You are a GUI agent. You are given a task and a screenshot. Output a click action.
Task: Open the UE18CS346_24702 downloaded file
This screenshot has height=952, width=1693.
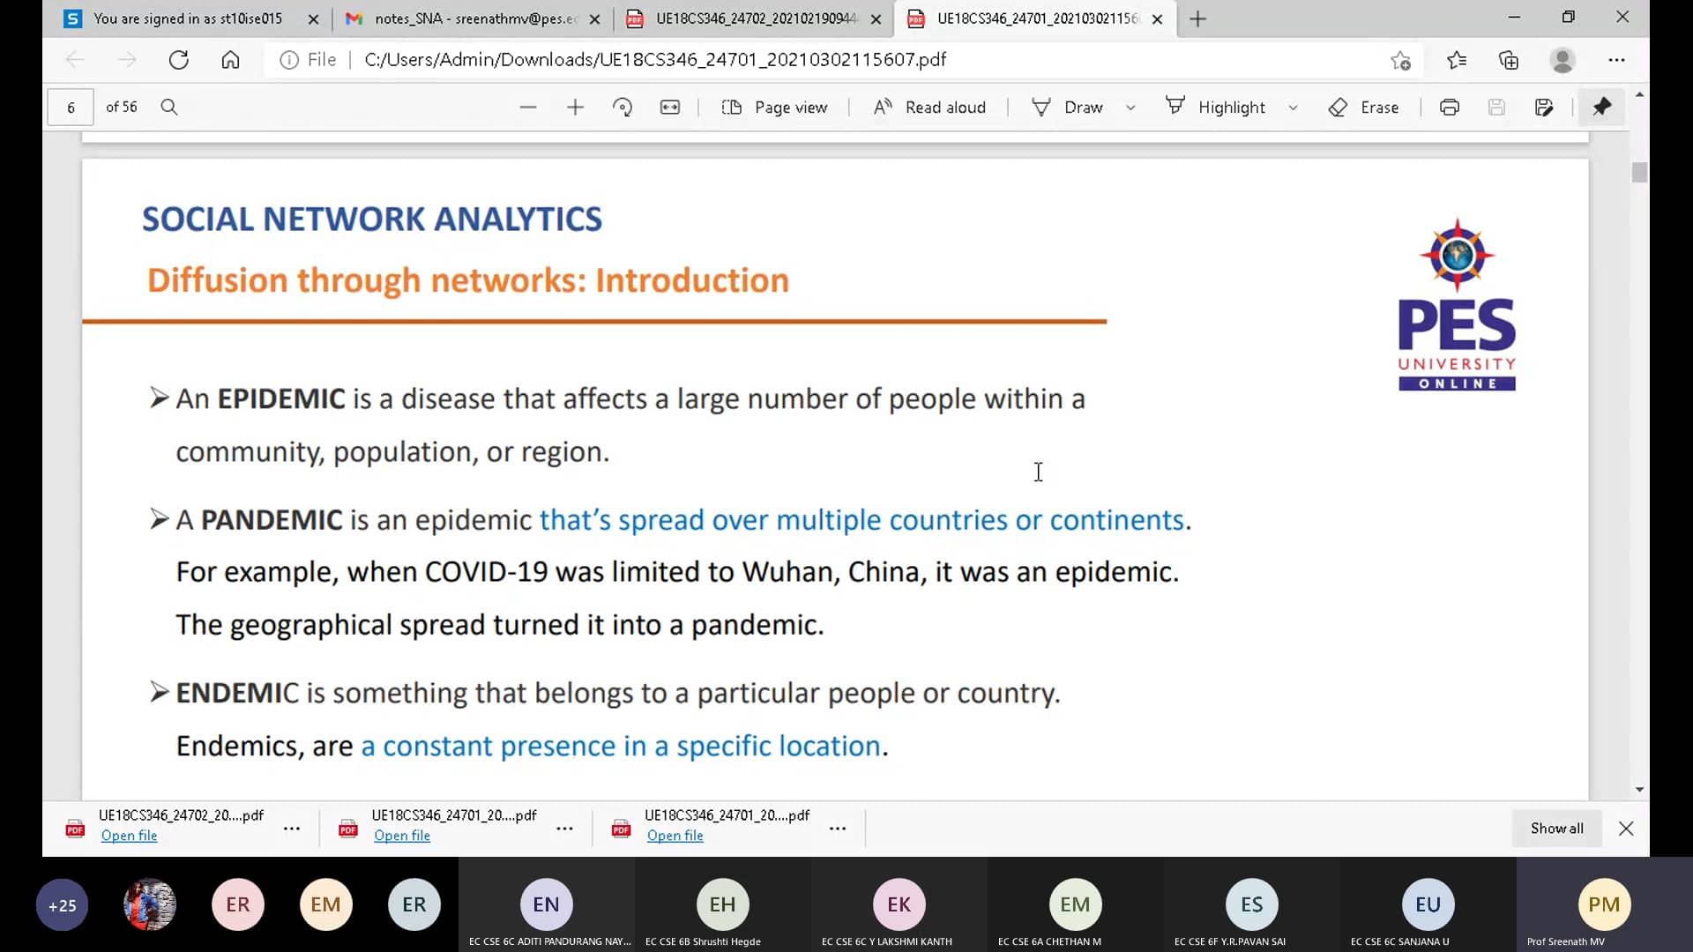pyautogui.click(x=129, y=836)
